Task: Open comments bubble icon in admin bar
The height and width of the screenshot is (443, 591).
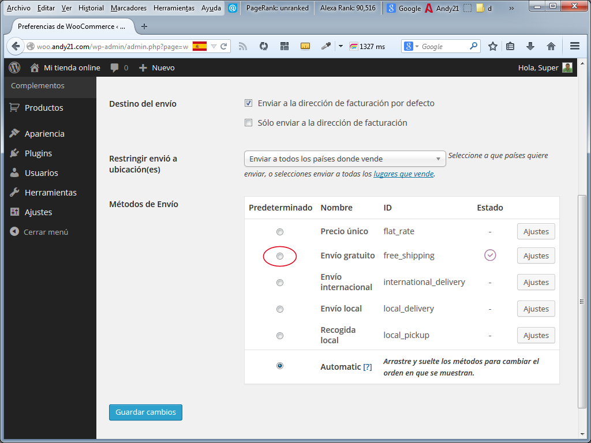Action: [115, 68]
